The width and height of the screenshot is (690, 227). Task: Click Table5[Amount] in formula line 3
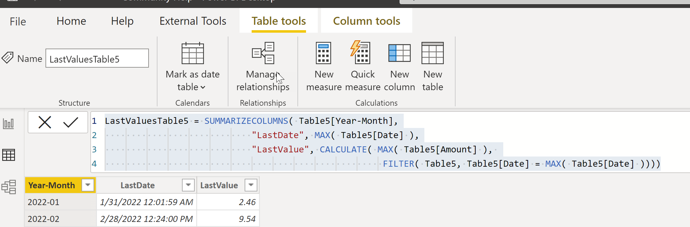click(x=440, y=150)
